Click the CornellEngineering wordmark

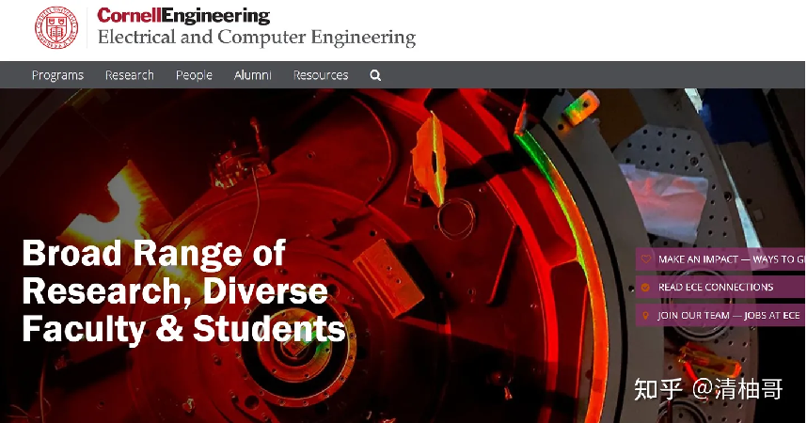(x=183, y=16)
